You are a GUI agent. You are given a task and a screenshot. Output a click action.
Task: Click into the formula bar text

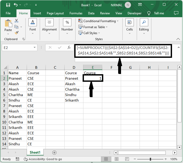[x=123, y=51]
